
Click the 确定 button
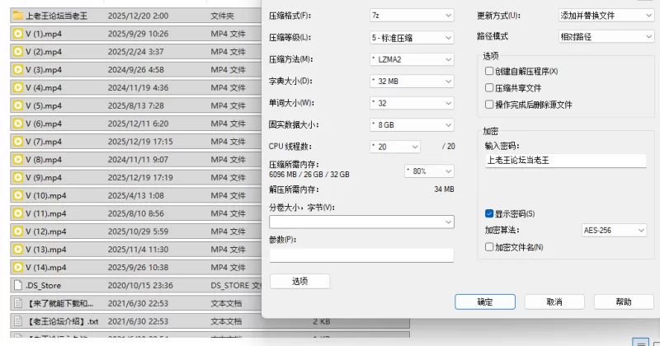point(485,302)
